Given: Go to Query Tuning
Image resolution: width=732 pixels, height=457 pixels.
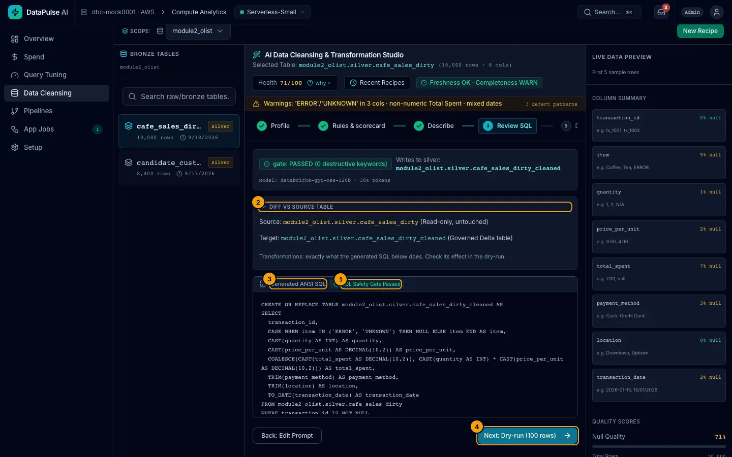Looking at the screenshot, I should tap(56, 75).
